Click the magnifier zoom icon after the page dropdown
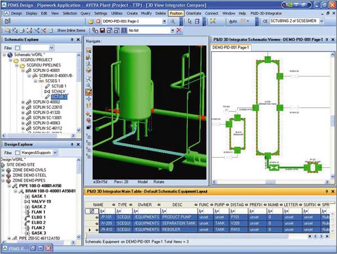The height and width of the screenshot is (254, 337). coord(172,21)
